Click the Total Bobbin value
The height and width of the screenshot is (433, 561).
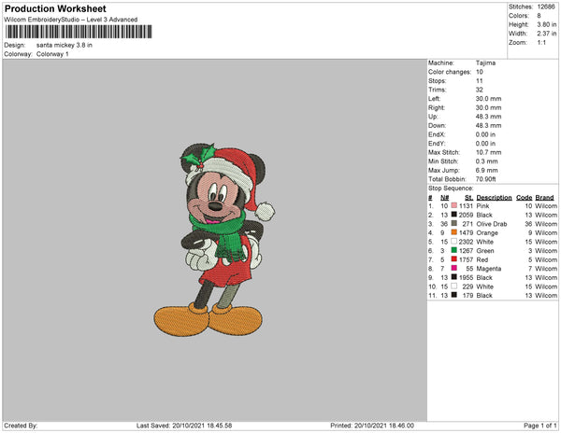(x=485, y=179)
